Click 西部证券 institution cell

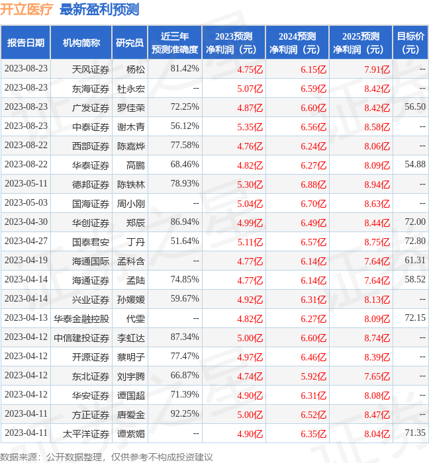point(91,146)
